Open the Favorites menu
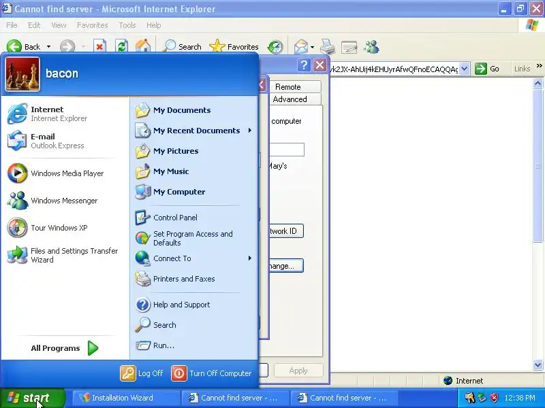The height and width of the screenshot is (408, 545). (x=93, y=25)
